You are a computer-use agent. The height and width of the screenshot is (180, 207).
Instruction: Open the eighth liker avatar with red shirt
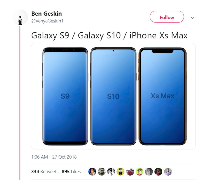[158, 171]
